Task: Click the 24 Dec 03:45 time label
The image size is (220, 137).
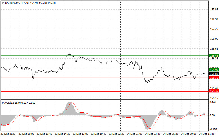Action: coord(152,134)
